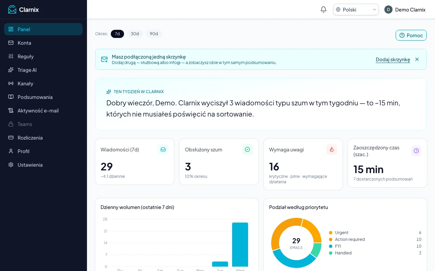Click the Handled legend color dot

click(331, 253)
